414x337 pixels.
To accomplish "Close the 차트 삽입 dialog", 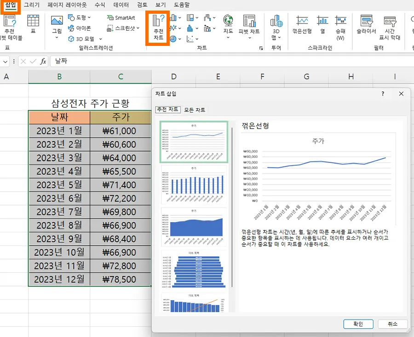I will [x=401, y=94].
